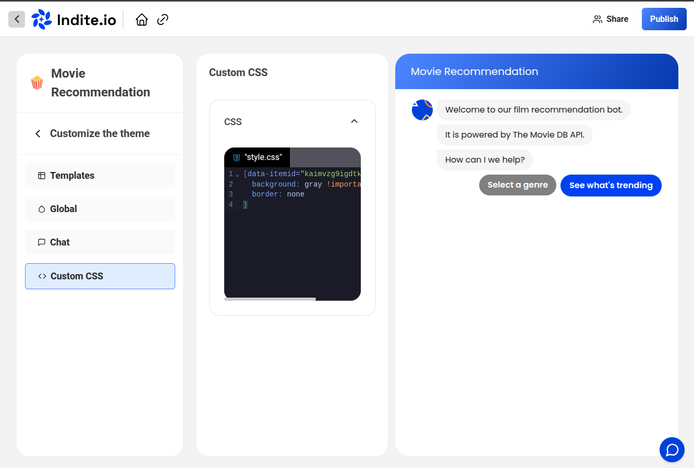The width and height of the screenshot is (694, 468).
Task: Click the editor horizontal scrollbar
Action: tap(270, 299)
